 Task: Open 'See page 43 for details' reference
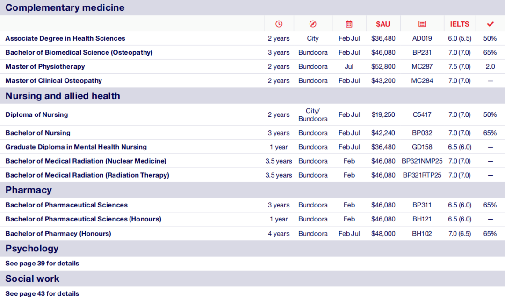click(42, 293)
